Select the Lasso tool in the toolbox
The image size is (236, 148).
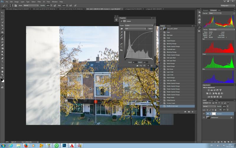tap(2, 19)
